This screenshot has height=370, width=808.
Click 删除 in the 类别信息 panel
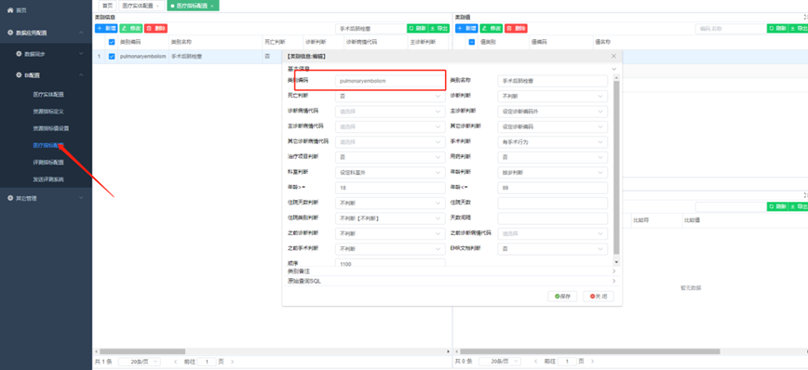click(x=155, y=28)
